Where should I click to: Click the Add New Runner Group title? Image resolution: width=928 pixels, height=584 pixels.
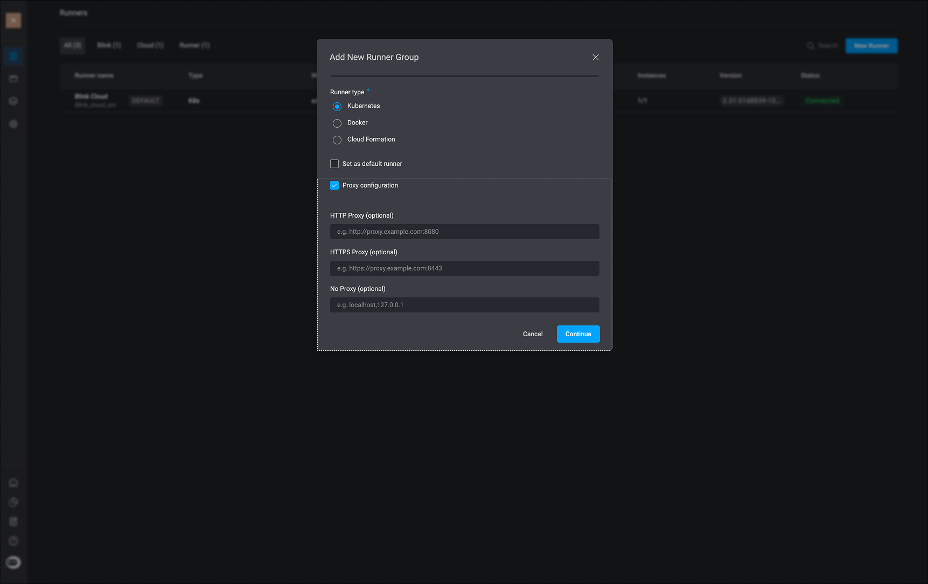coord(374,57)
